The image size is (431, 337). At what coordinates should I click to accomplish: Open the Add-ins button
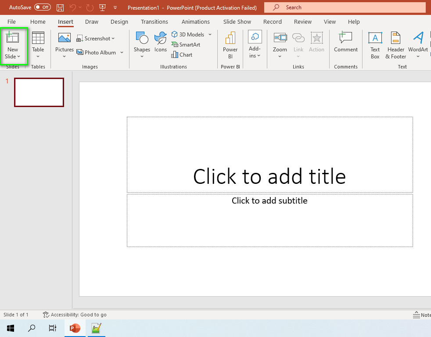pyautogui.click(x=255, y=44)
